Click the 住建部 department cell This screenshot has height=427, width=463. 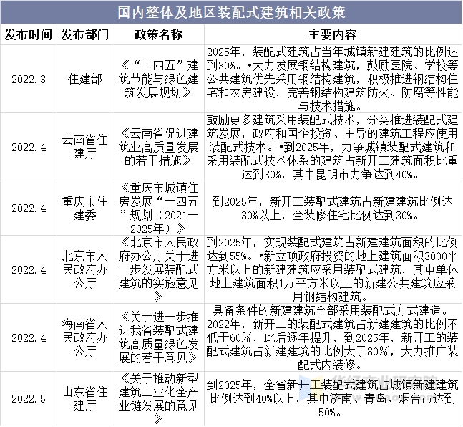(x=85, y=80)
